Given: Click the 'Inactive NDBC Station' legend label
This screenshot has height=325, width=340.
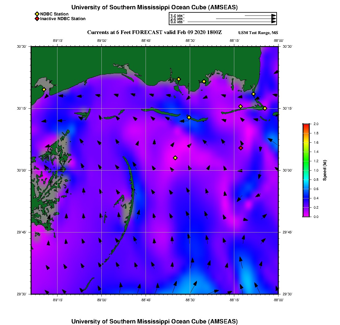Looking at the screenshot, I should 63,19.
